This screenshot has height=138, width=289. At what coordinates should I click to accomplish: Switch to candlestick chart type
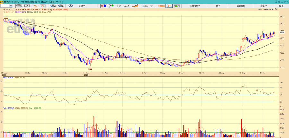103,6
